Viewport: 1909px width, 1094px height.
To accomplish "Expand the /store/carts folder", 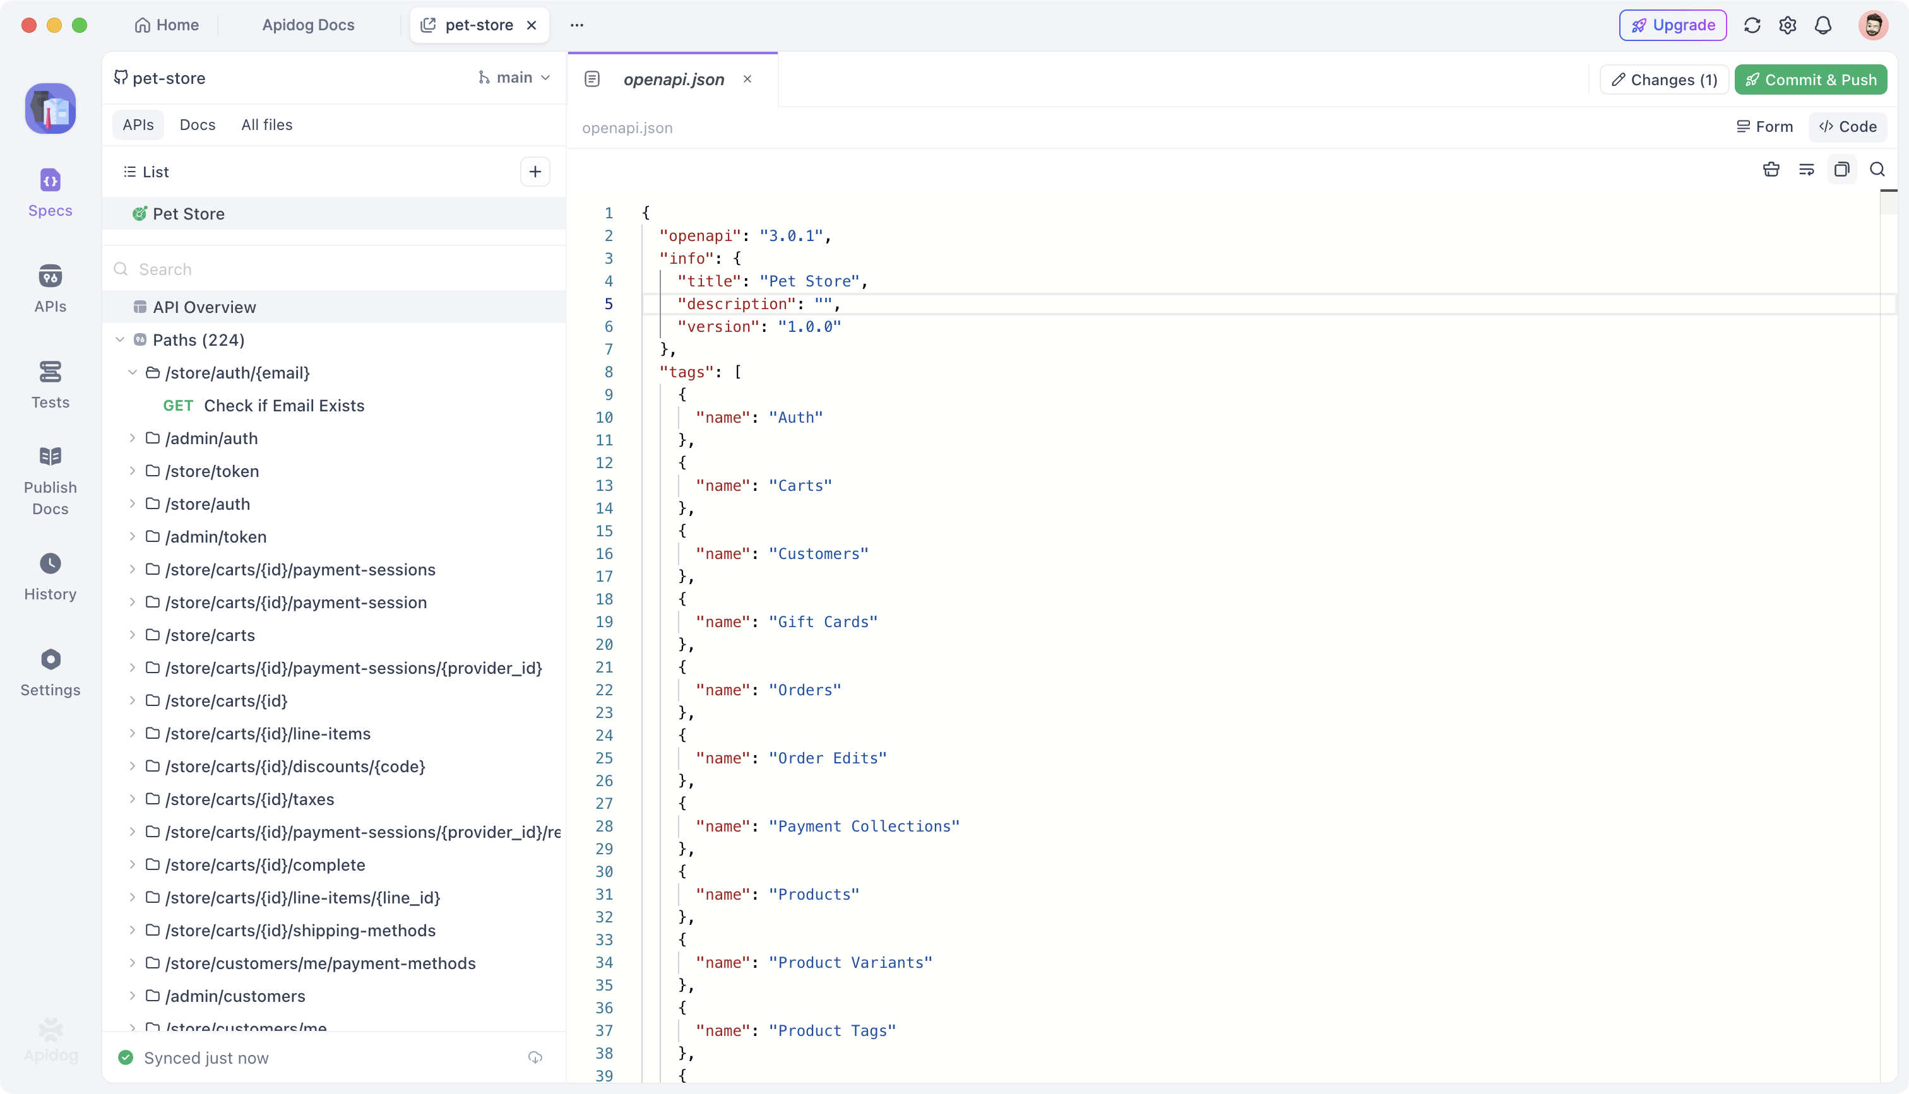I will [133, 635].
